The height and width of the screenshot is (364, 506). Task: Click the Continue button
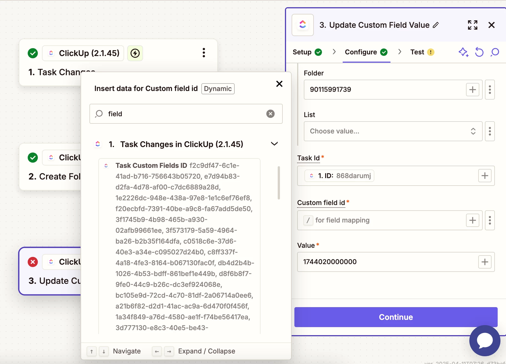396,317
